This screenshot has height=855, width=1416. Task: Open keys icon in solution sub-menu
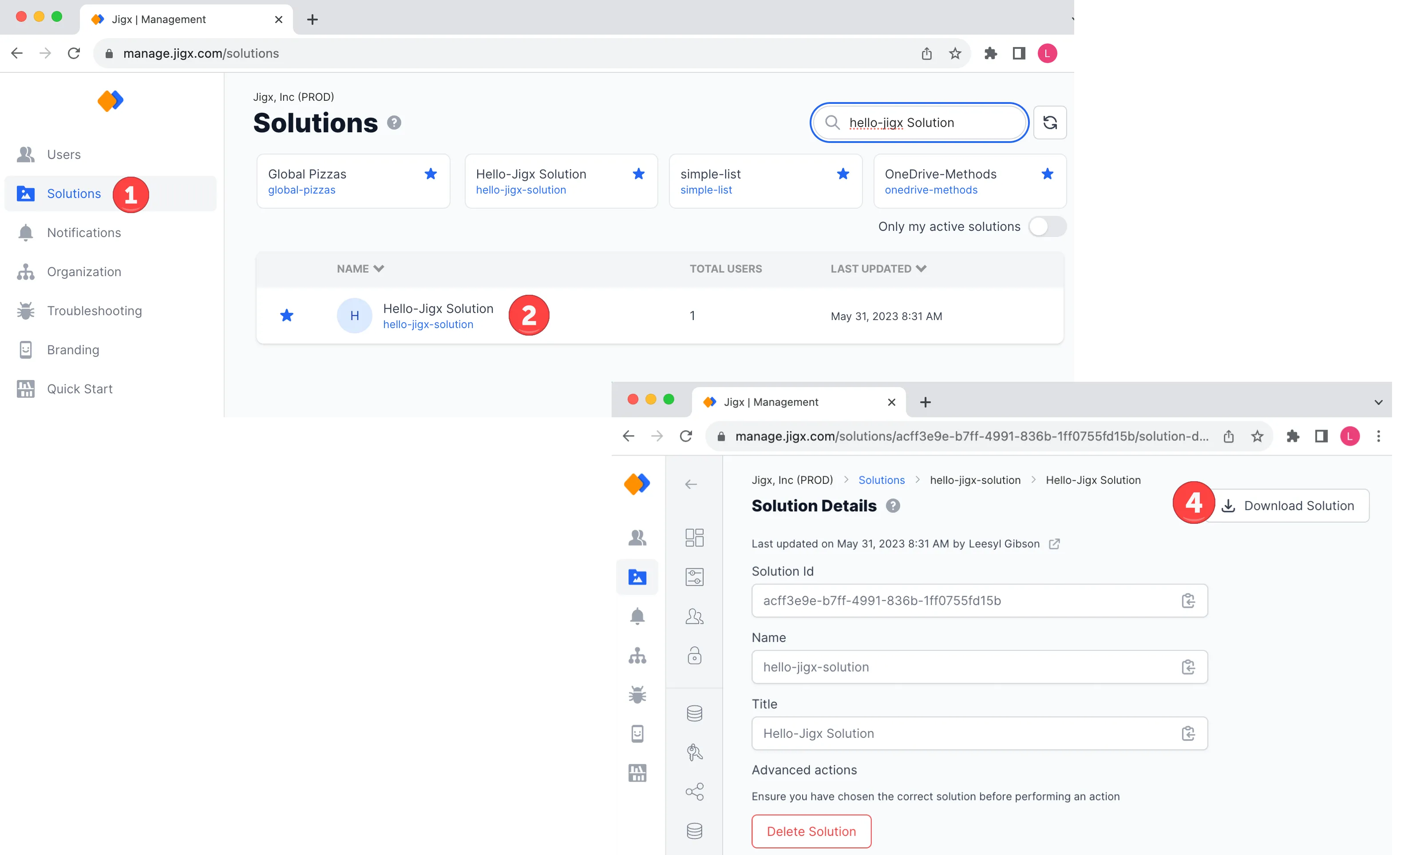695,752
